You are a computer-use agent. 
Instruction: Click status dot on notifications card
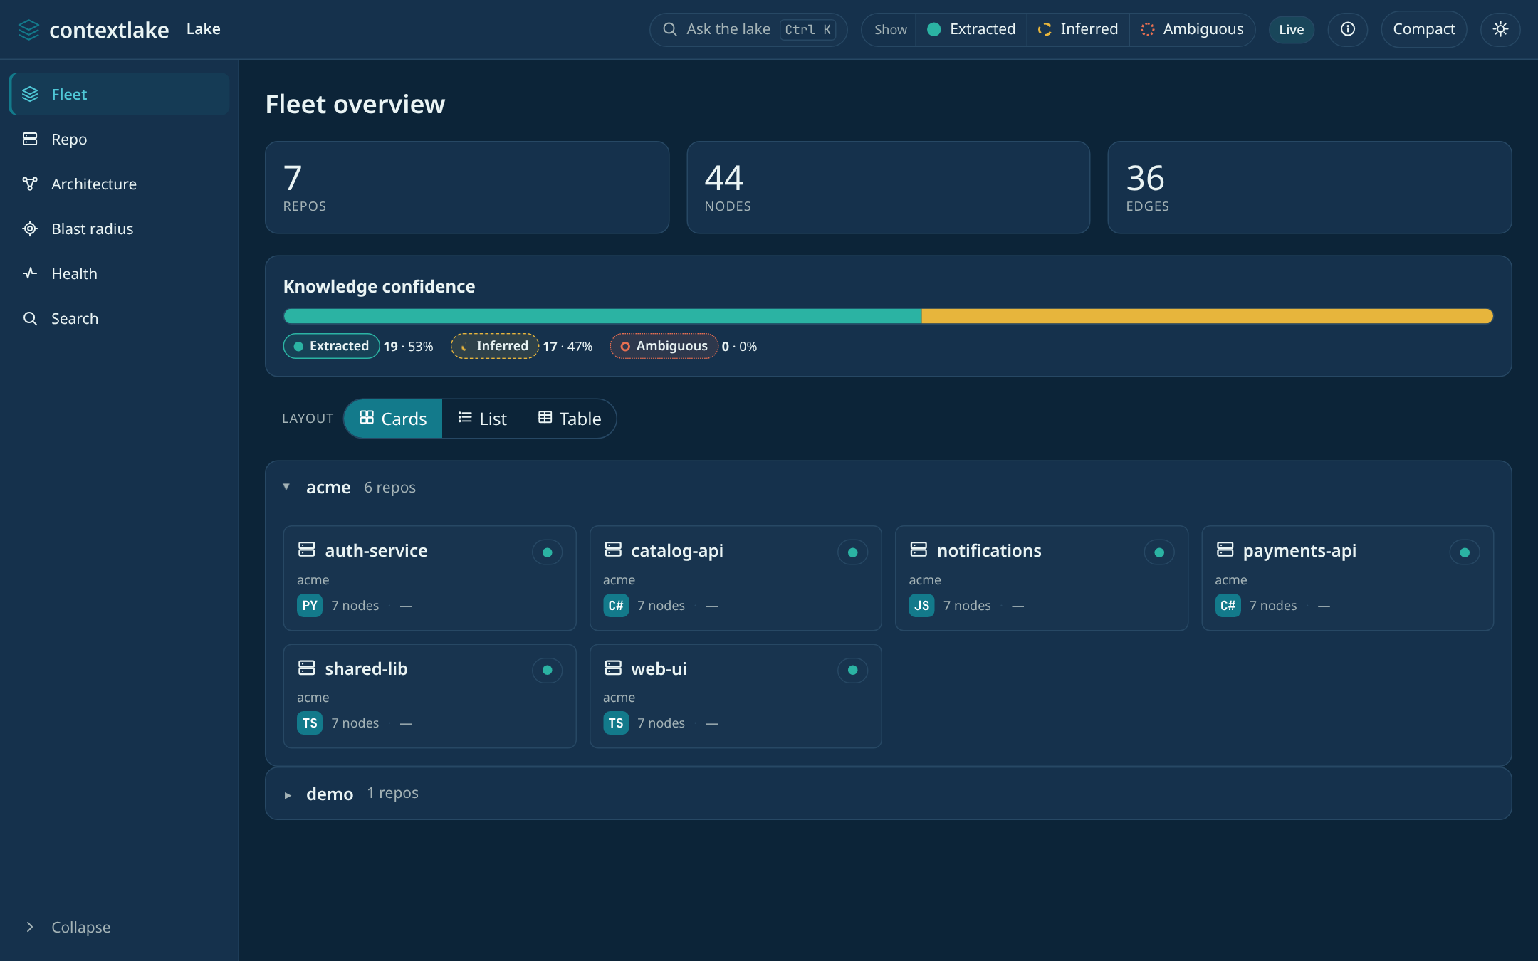[x=1158, y=552]
